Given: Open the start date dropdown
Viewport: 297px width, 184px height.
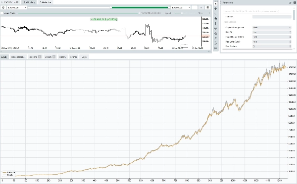Looking at the screenshot, I should [x=17, y=7].
